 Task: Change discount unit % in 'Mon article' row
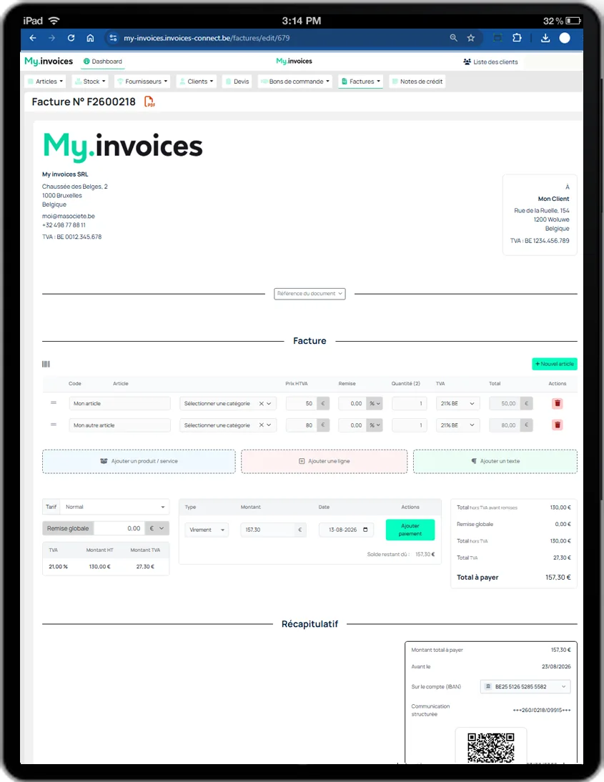click(375, 403)
